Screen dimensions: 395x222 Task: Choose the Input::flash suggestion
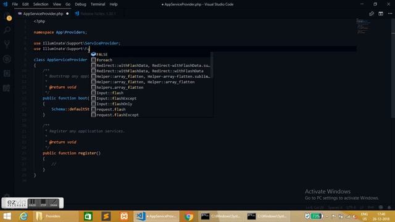pos(151,93)
